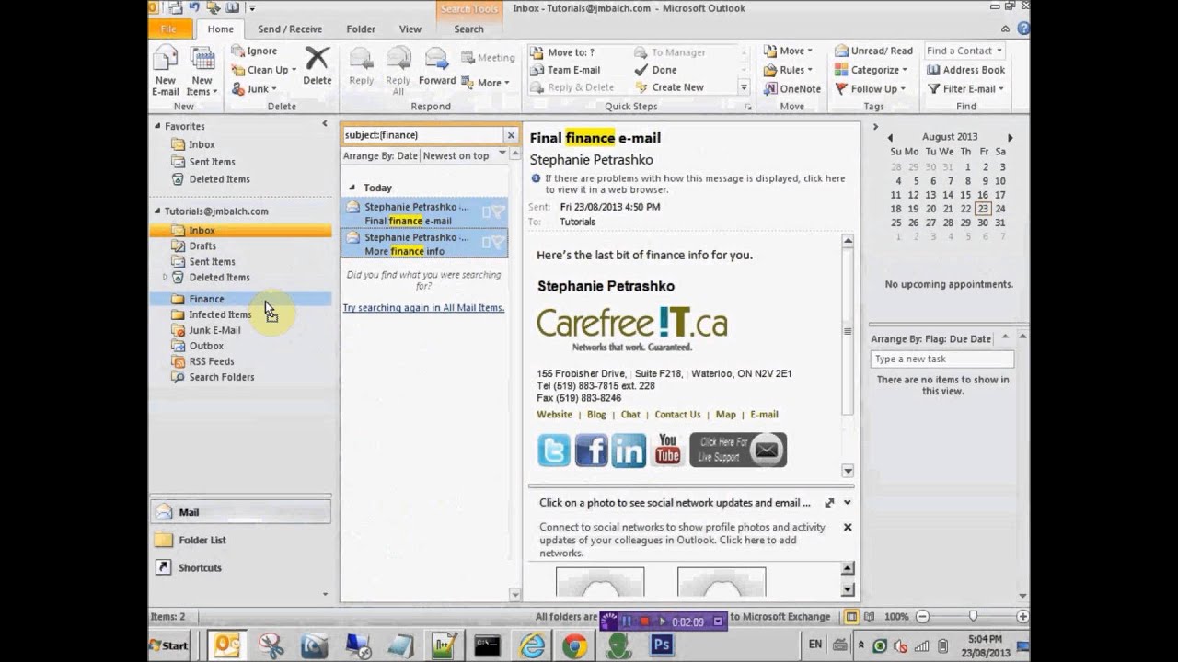Dismiss the social networks connect notice
This screenshot has width=1178, height=662.
pyautogui.click(x=848, y=528)
